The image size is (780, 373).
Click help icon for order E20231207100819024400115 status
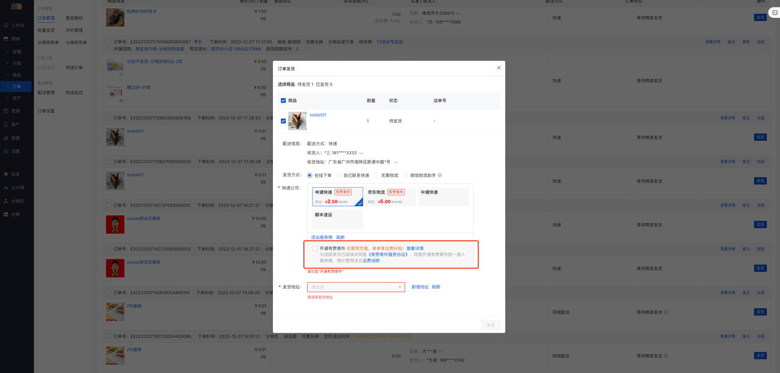coord(665,312)
